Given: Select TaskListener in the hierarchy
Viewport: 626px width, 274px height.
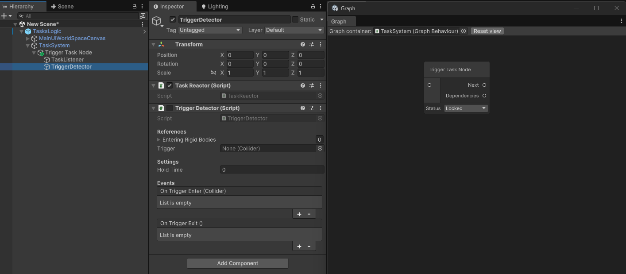Looking at the screenshot, I should click(67, 60).
